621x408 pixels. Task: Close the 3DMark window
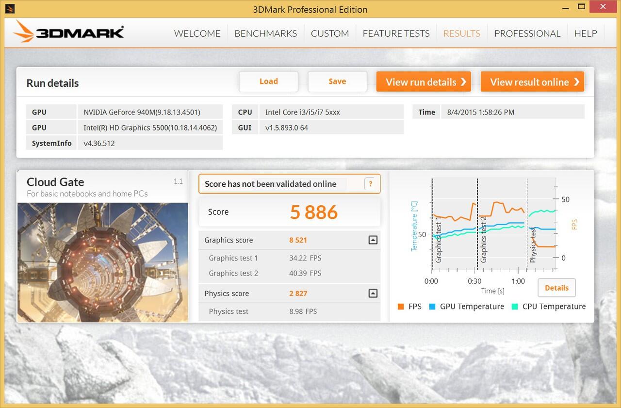pos(603,7)
